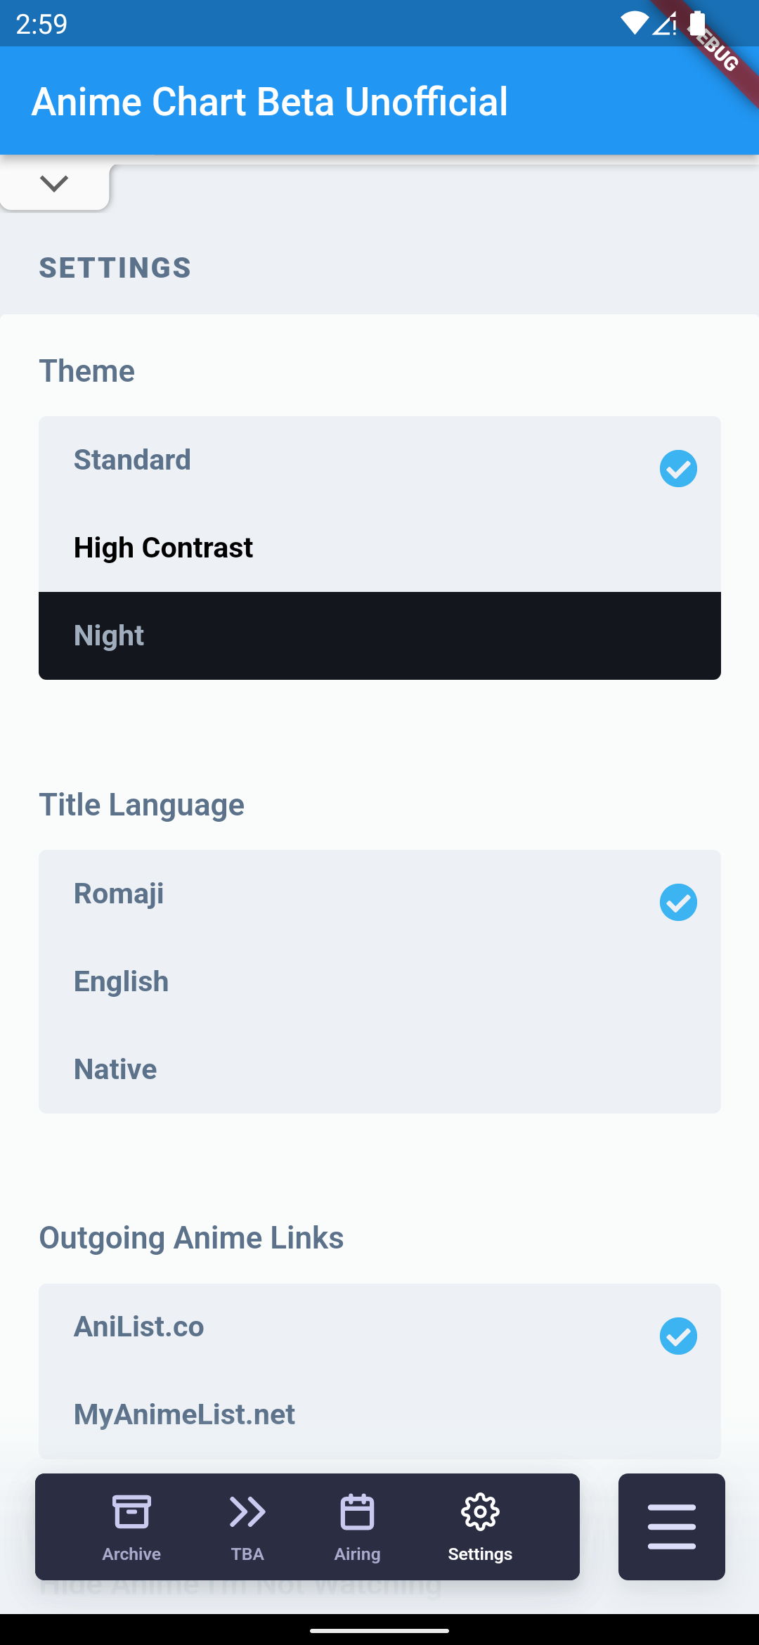Tap the Romaji checked indicator
This screenshot has width=759, height=1645.
[678, 902]
